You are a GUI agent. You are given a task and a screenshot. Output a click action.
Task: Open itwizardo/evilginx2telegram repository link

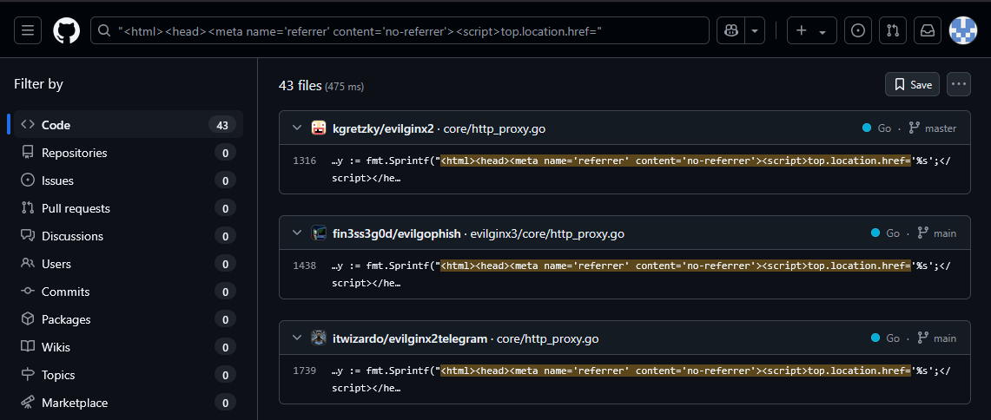[410, 338]
